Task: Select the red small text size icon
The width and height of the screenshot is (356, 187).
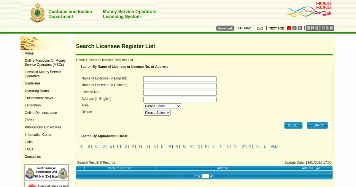Action: [x=289, y=28]
